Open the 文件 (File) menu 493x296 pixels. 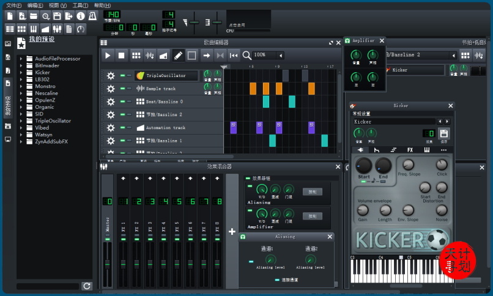[x=13, y=5]
